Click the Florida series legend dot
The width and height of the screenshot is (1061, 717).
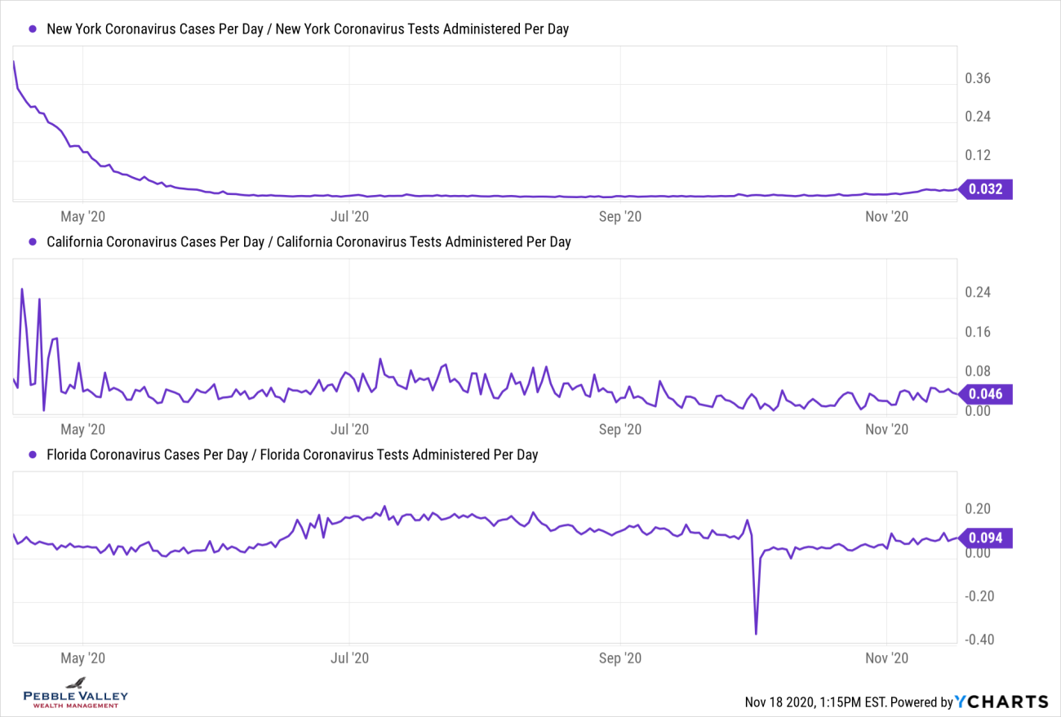33,454
